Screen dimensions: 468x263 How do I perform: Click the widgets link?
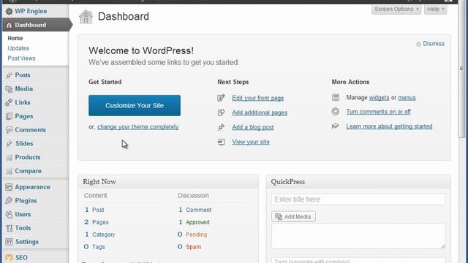[x=379, y=97]
